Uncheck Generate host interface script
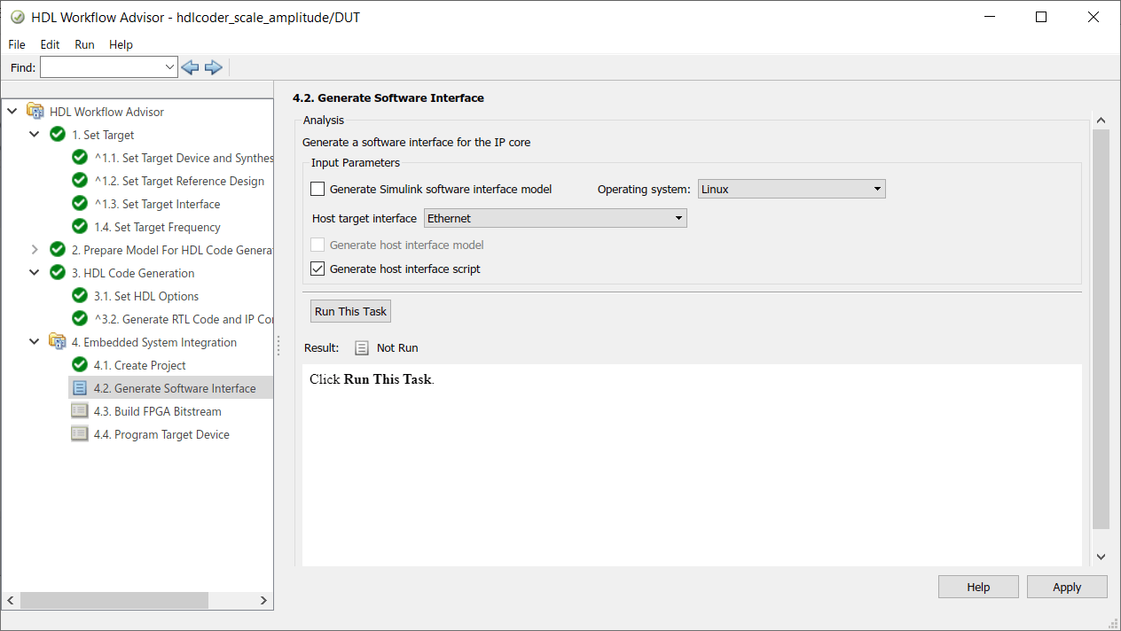1121x631 pixels. click(317, 269)
